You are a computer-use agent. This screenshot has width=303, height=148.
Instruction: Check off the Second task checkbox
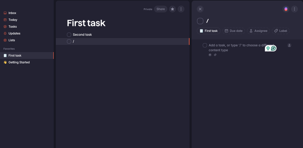69,35
